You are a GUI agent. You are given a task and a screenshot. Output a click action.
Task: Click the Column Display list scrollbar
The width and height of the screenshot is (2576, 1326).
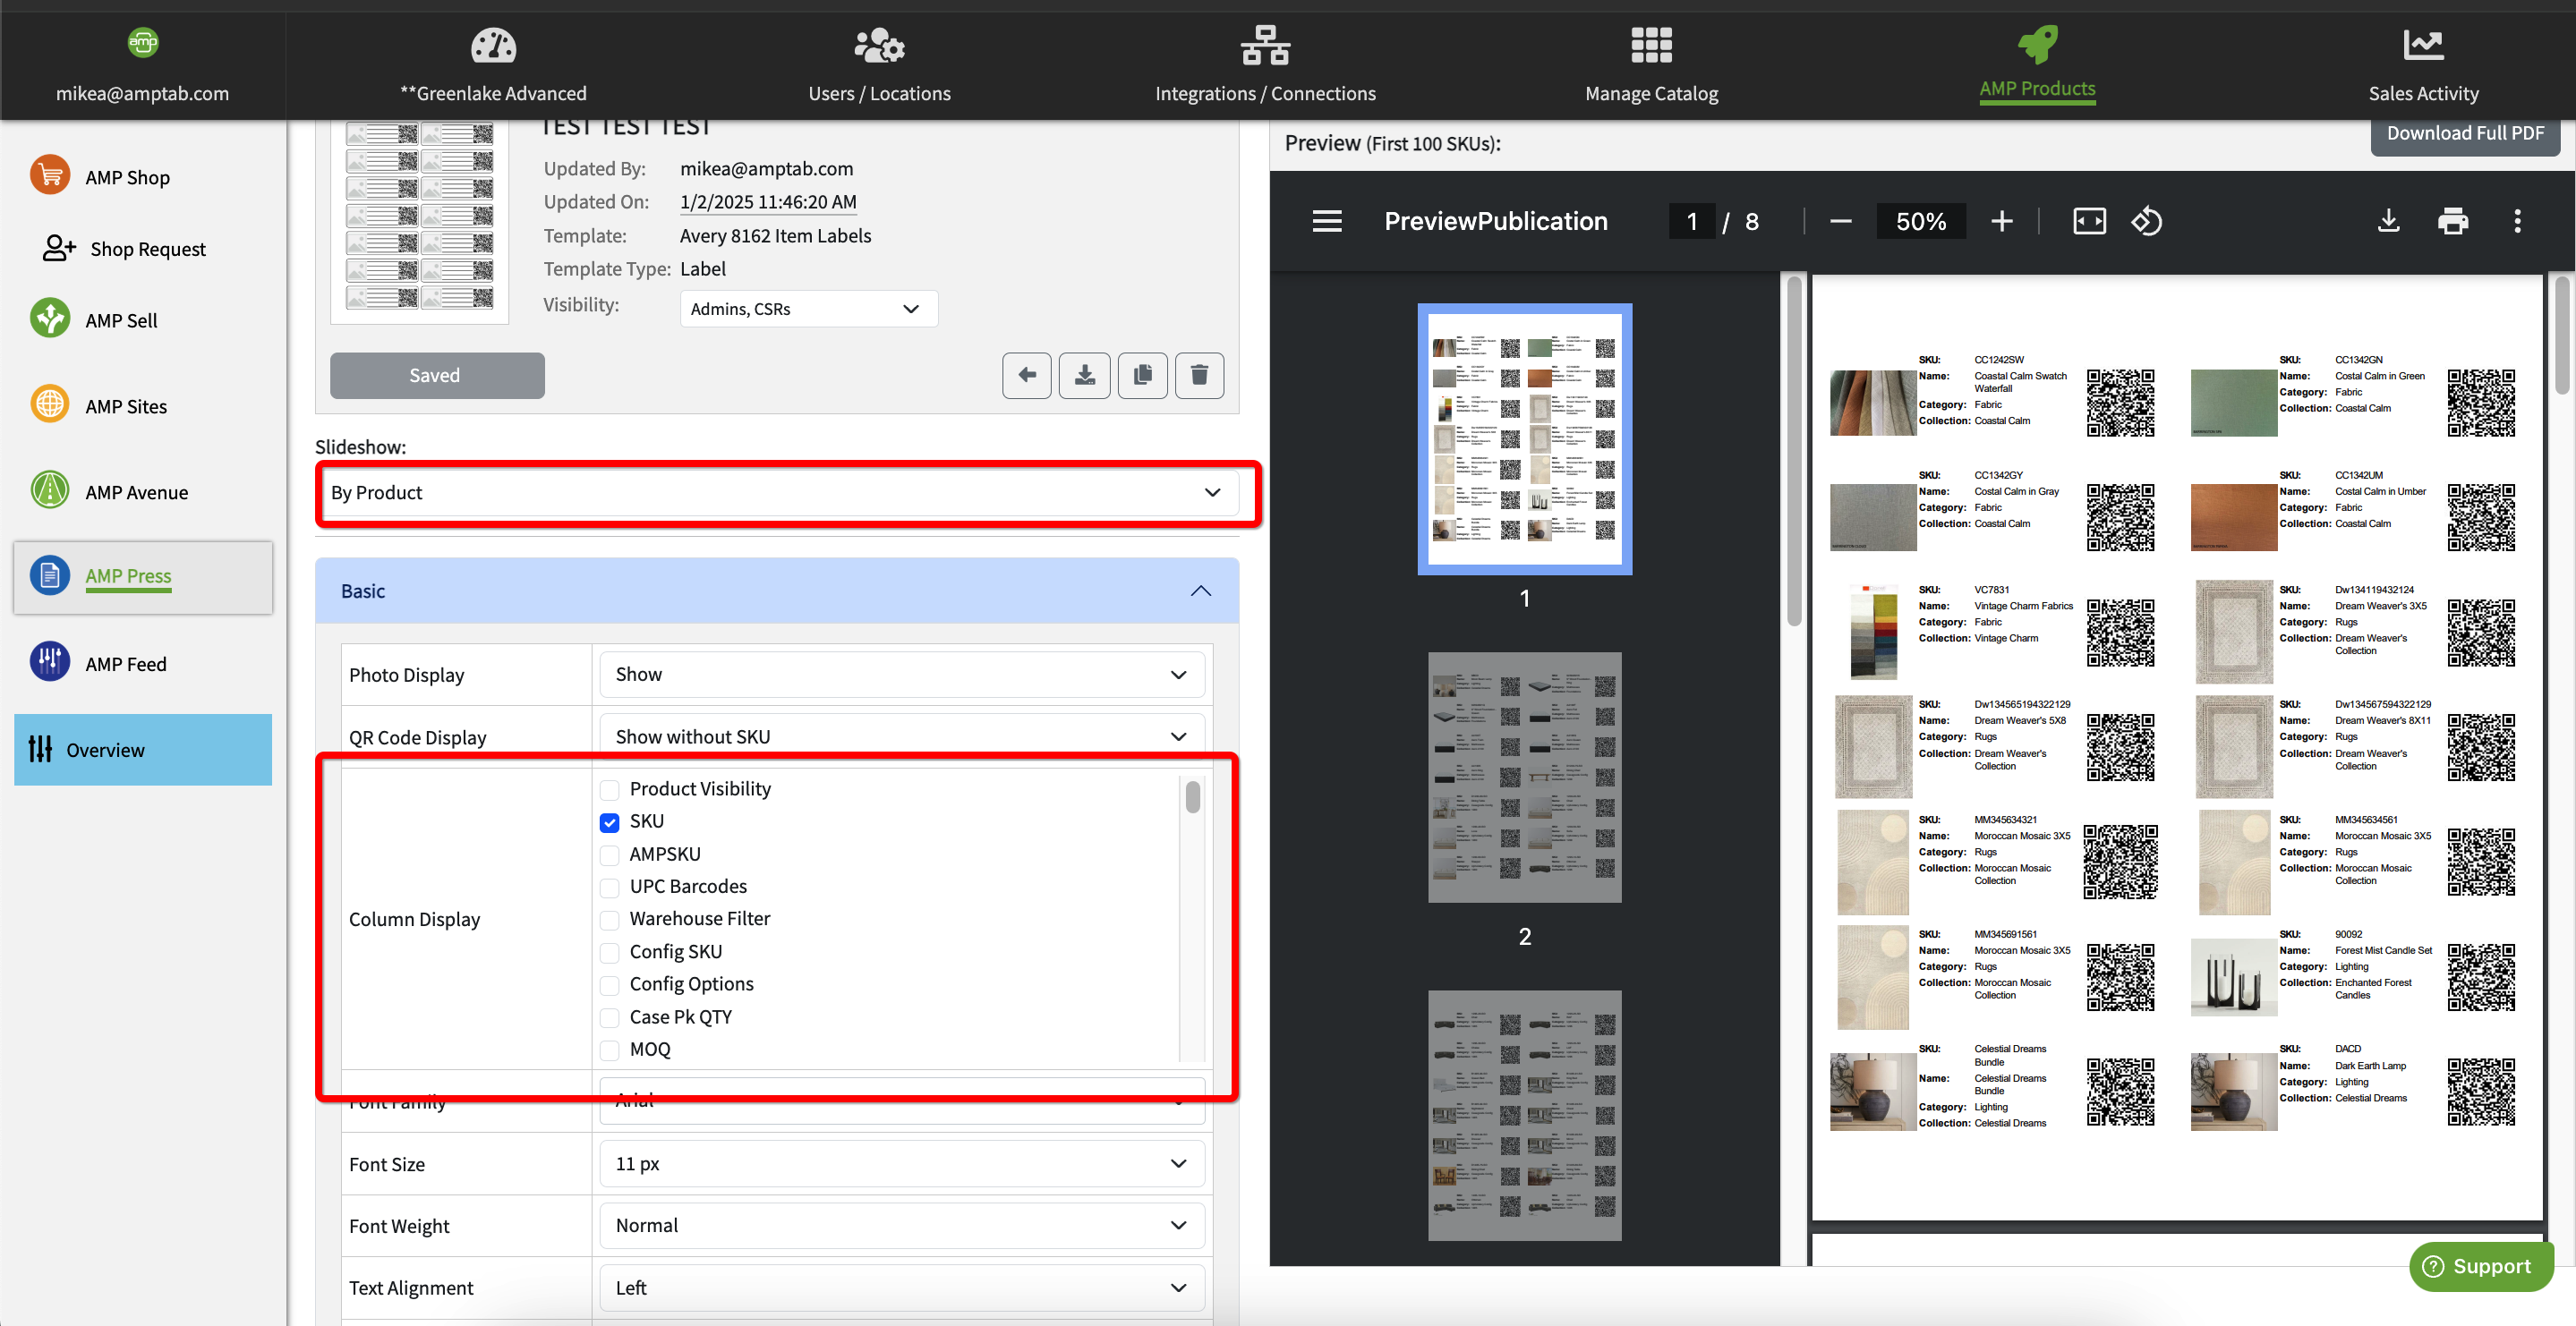[x=1192, y=799]
